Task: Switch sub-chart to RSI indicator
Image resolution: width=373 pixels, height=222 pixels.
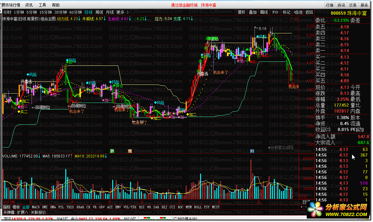Action: (142, 207)
